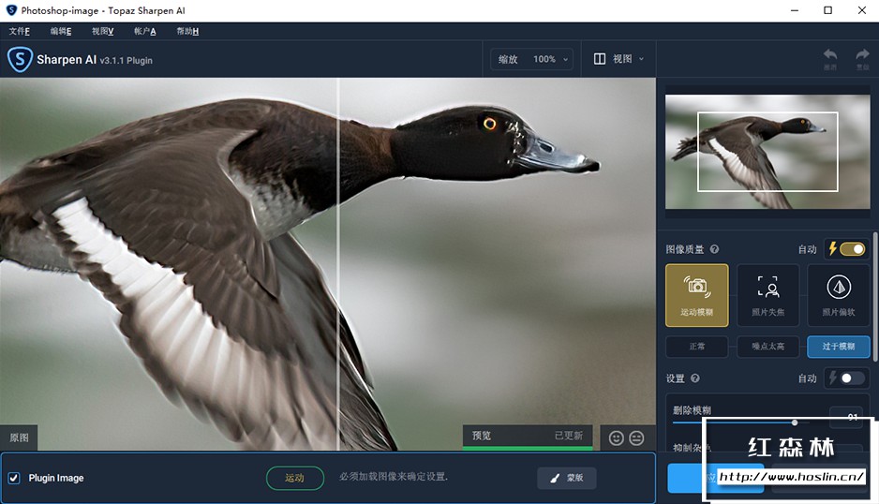This screenshot has height=504, width=879.
Task: Click the 必须加载图像来确定设置 message
Action: pyautogui.click(x=394, y=477)
